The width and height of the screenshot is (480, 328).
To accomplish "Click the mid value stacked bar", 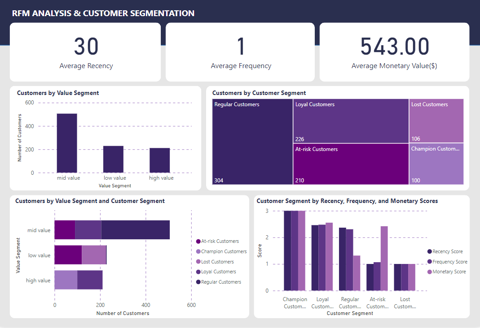I will point(112,229).
